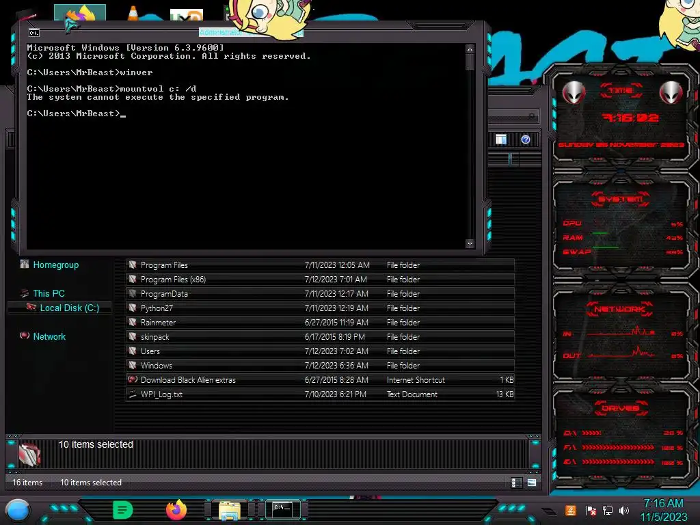
Task: Select the ProgramData folder name
Action: tap(164, 294)
